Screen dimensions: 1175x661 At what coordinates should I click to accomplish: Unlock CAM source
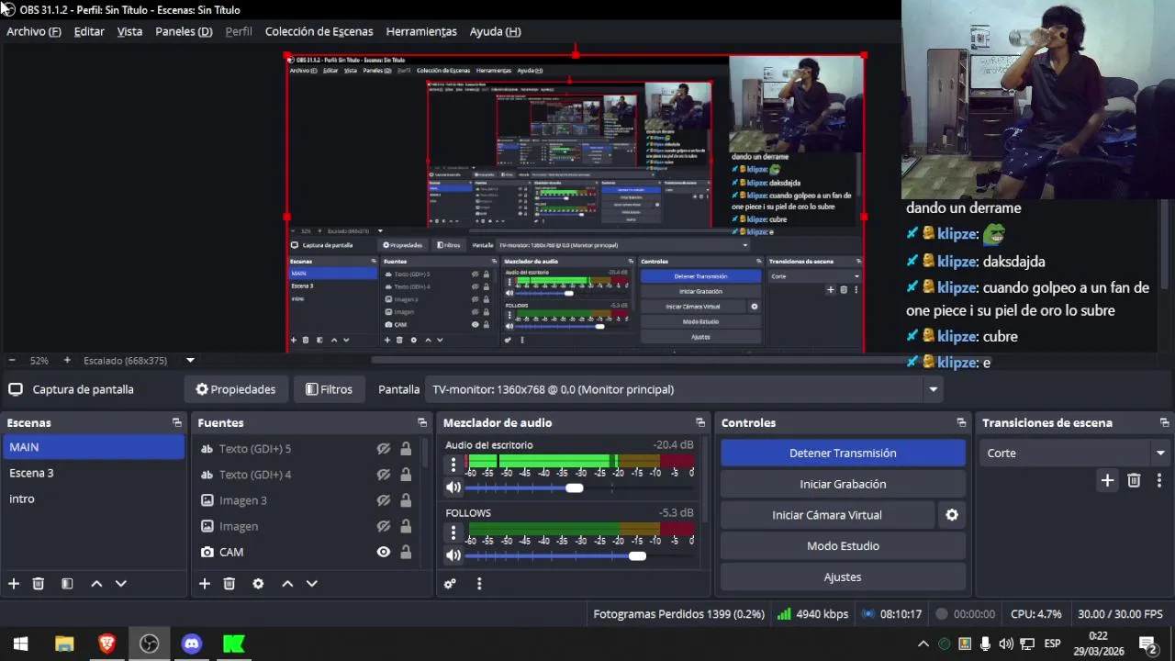coord(406,552)
